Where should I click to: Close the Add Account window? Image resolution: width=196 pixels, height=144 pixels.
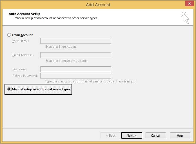[189, 3]
